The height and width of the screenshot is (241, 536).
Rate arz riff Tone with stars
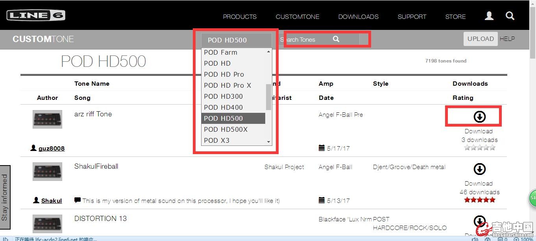479,148
